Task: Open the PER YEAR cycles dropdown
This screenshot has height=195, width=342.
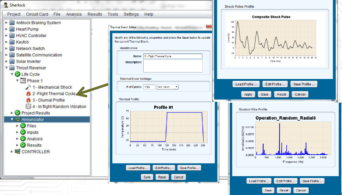Action: tap(167, 87)
